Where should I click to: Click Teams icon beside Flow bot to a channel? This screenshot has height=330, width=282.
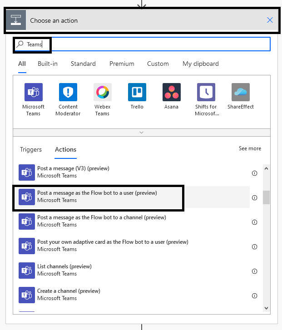27,222
